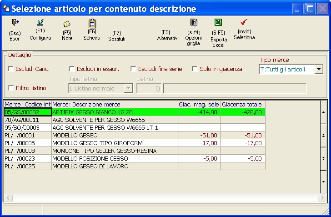The image size is (331, 217).
Task: Click the horizontal scrollbar left arrow
Action: (x=8, y=198)
